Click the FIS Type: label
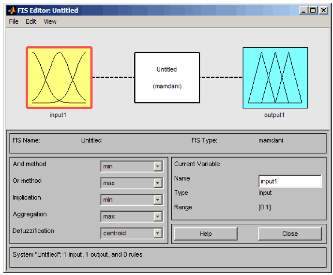The width and height of the screenshot is (333, 275). pyautogui.click(x=204, y=140)
